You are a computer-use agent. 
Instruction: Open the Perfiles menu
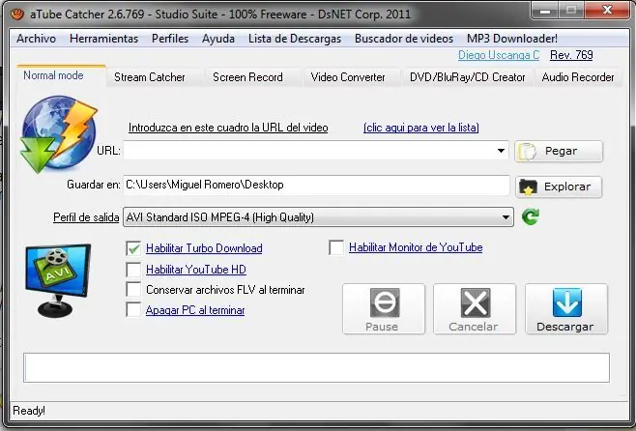coord(170,39)
